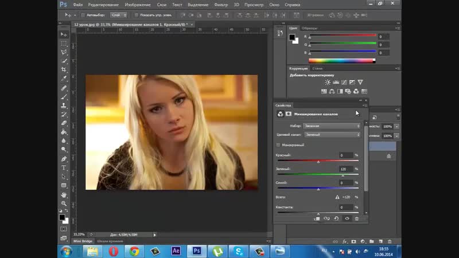Screen dimensions: 459x258
Task: Select the Pen tool
Action: pos(64,159)
